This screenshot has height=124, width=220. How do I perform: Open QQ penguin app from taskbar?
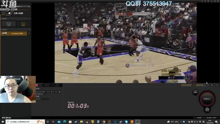[x=87, y=122]
